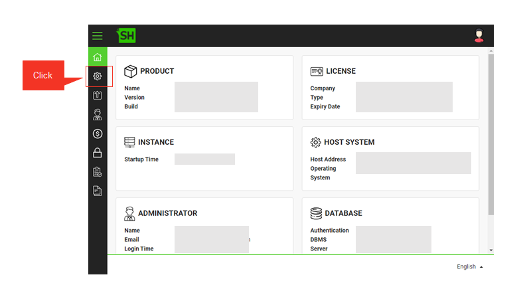Select the upload arrow sidebar icon
The image size is (531, 299).
[98, 95]
